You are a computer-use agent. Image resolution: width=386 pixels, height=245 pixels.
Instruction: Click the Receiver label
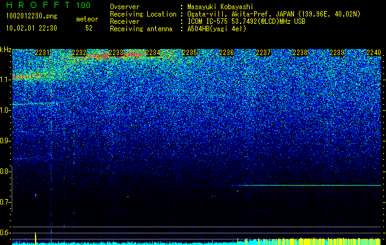coord(125,21)
